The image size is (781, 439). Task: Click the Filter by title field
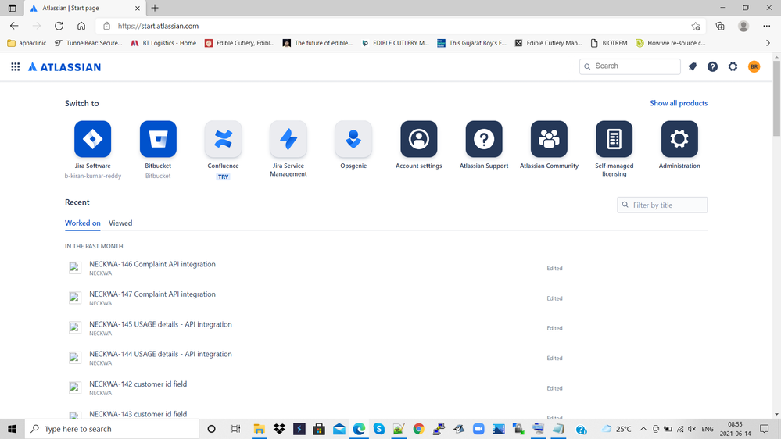click(x=662, y=205)
